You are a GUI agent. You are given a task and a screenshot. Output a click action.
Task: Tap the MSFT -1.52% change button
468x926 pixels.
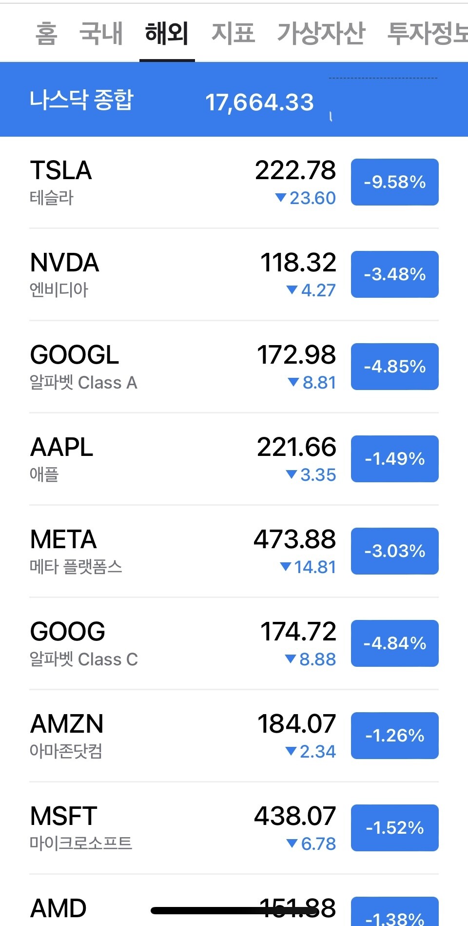(394, 828)
